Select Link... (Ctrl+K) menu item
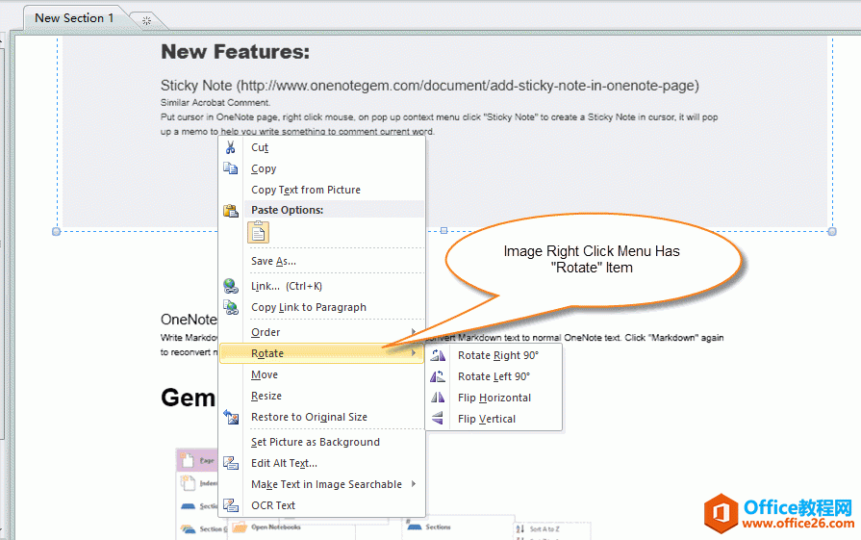Screen dimensions: 861x540 (x=322, y=286)
